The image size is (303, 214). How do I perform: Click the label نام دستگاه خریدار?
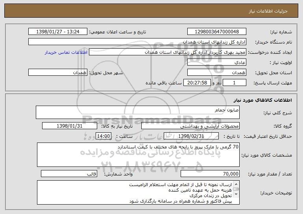coord(273,42)
